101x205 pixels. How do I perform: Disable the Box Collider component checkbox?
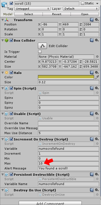[12, 41]
